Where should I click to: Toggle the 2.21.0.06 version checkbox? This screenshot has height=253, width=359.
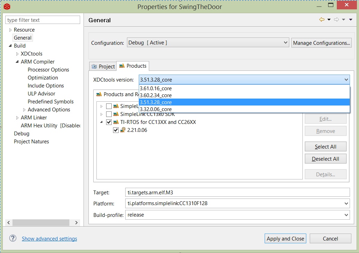pyautogui.click(x=116, y=130)
